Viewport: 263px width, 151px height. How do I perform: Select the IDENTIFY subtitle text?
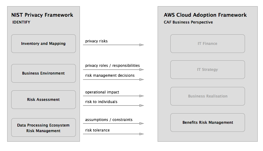[x=21, y=22]
